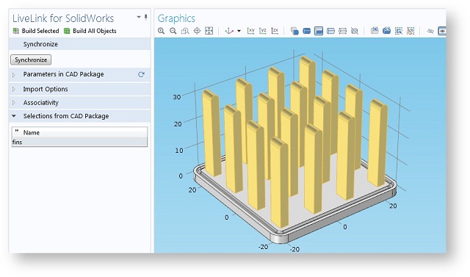Activate the Select Box tool
470x277 pixels.
point(399,31)
